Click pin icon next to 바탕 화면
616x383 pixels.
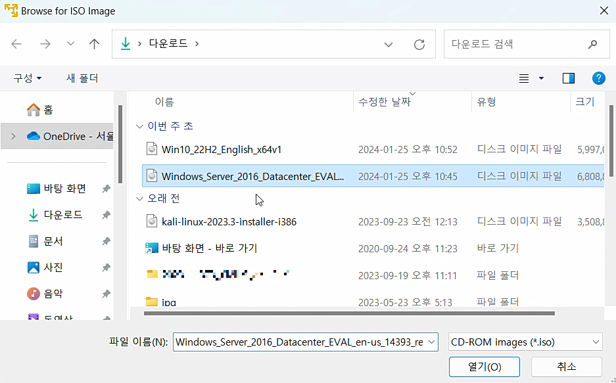pos(106,189)
